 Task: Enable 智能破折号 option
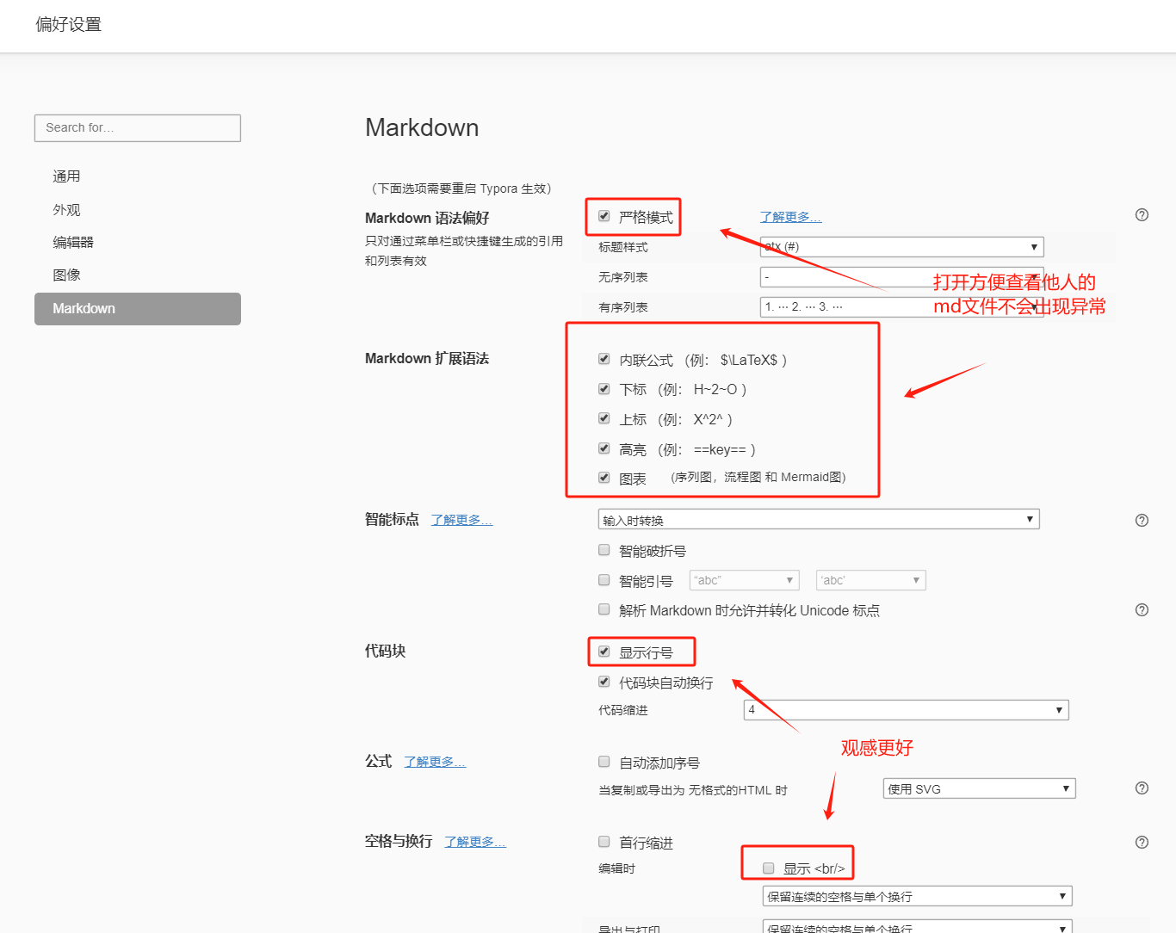tap(604, 550)
